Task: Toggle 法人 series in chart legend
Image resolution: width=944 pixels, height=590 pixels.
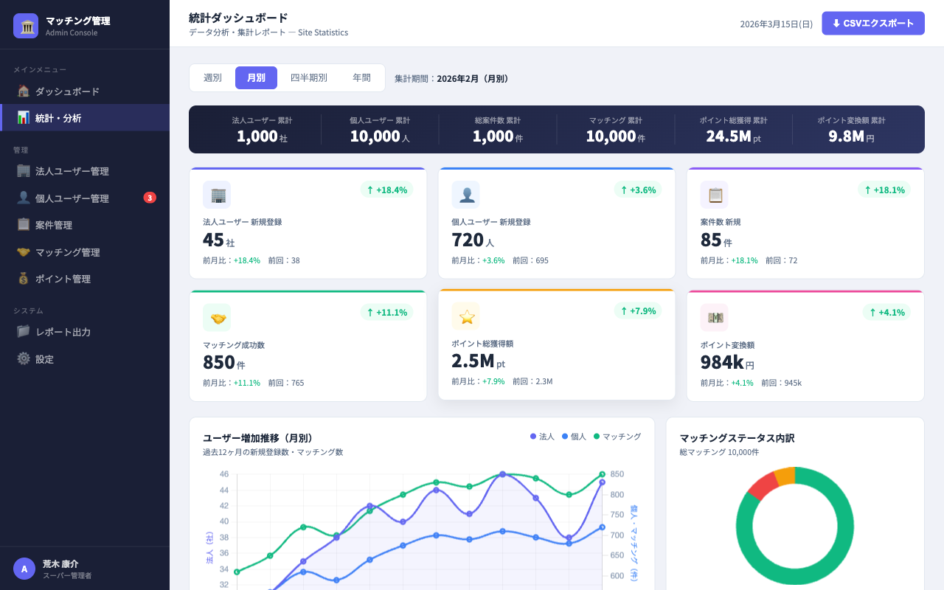Action: [542, 437]
